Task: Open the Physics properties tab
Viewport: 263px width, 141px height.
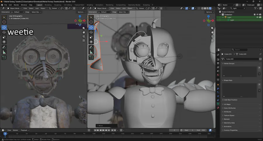Action: point(218,96)
